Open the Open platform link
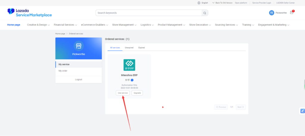Viewport: 305px width, 136px height. tap(241, 3)
